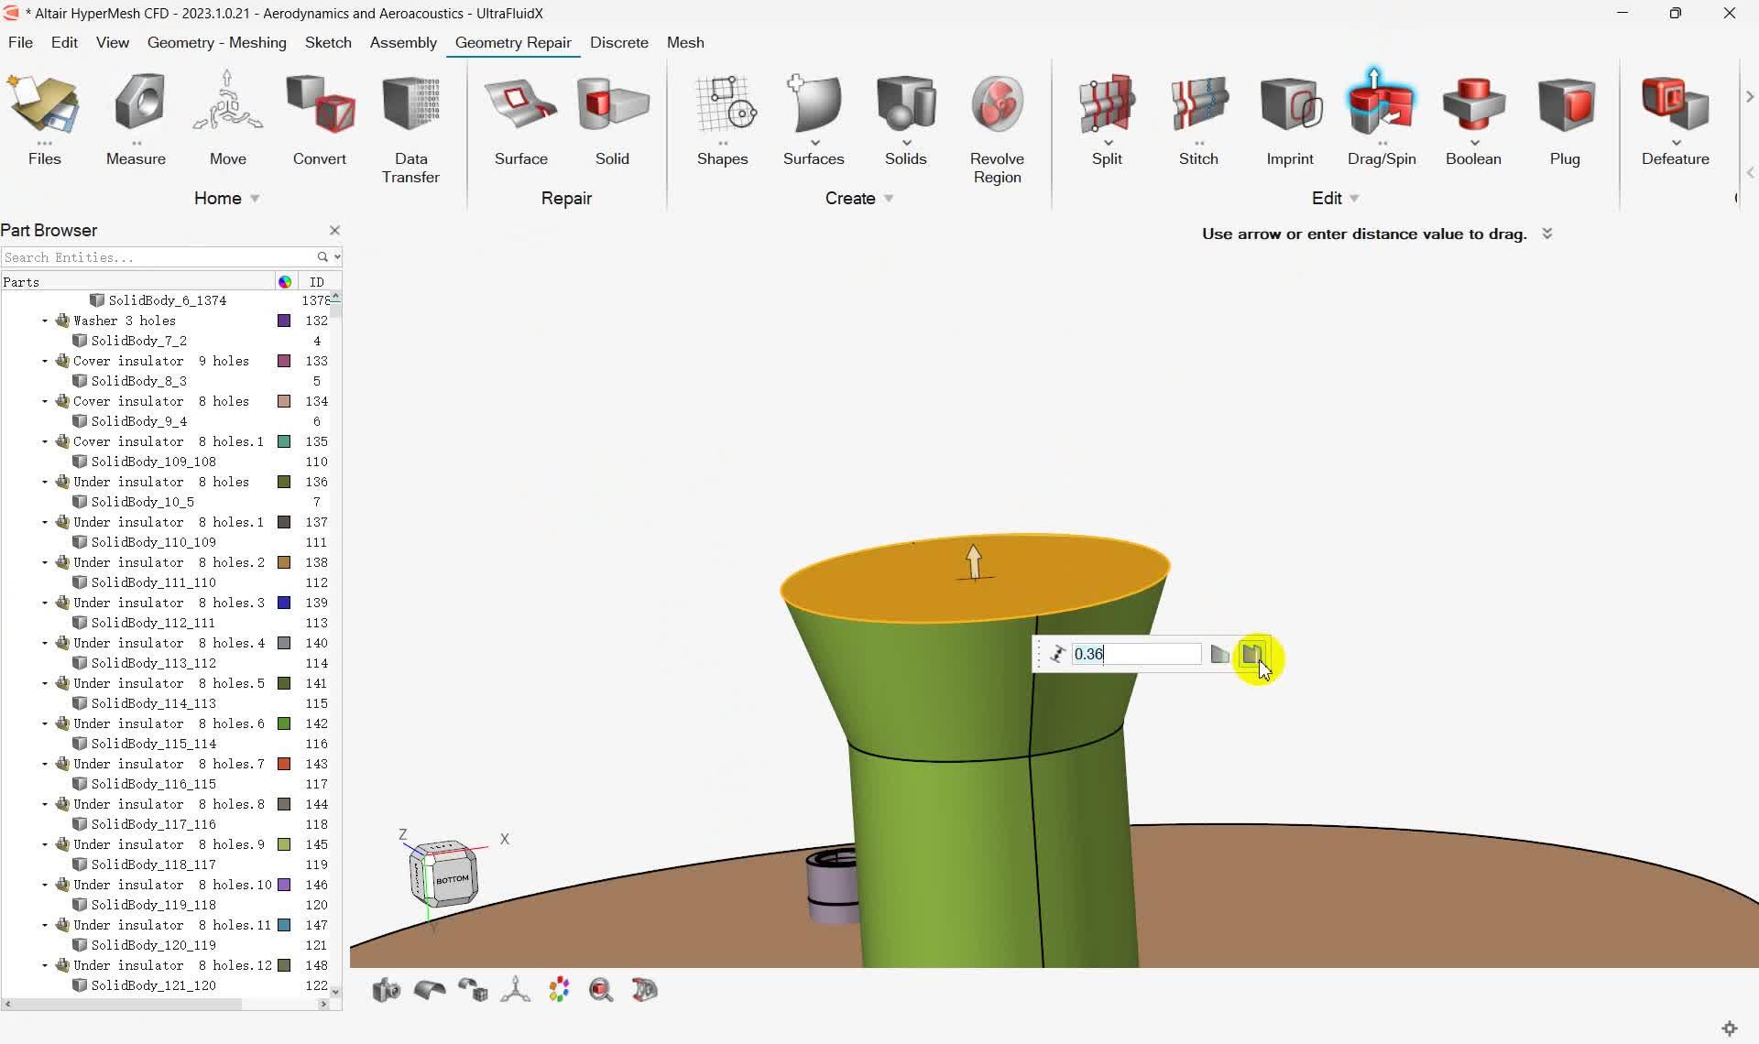Viewport: 1759px width, 1044px height.
Task: Toggle the tapered drag option next to the distance field
Action: 1219,654
